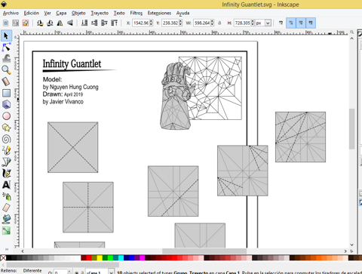362x274 pixels.
Task: Select the Spiral tool
Action: point(6,139)
